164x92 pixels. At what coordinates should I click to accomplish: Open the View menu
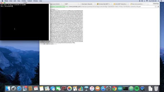[19, 1]
